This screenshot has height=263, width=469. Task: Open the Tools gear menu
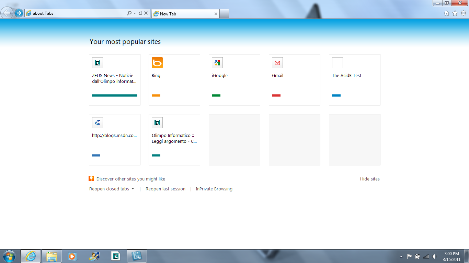pos(464,13)
